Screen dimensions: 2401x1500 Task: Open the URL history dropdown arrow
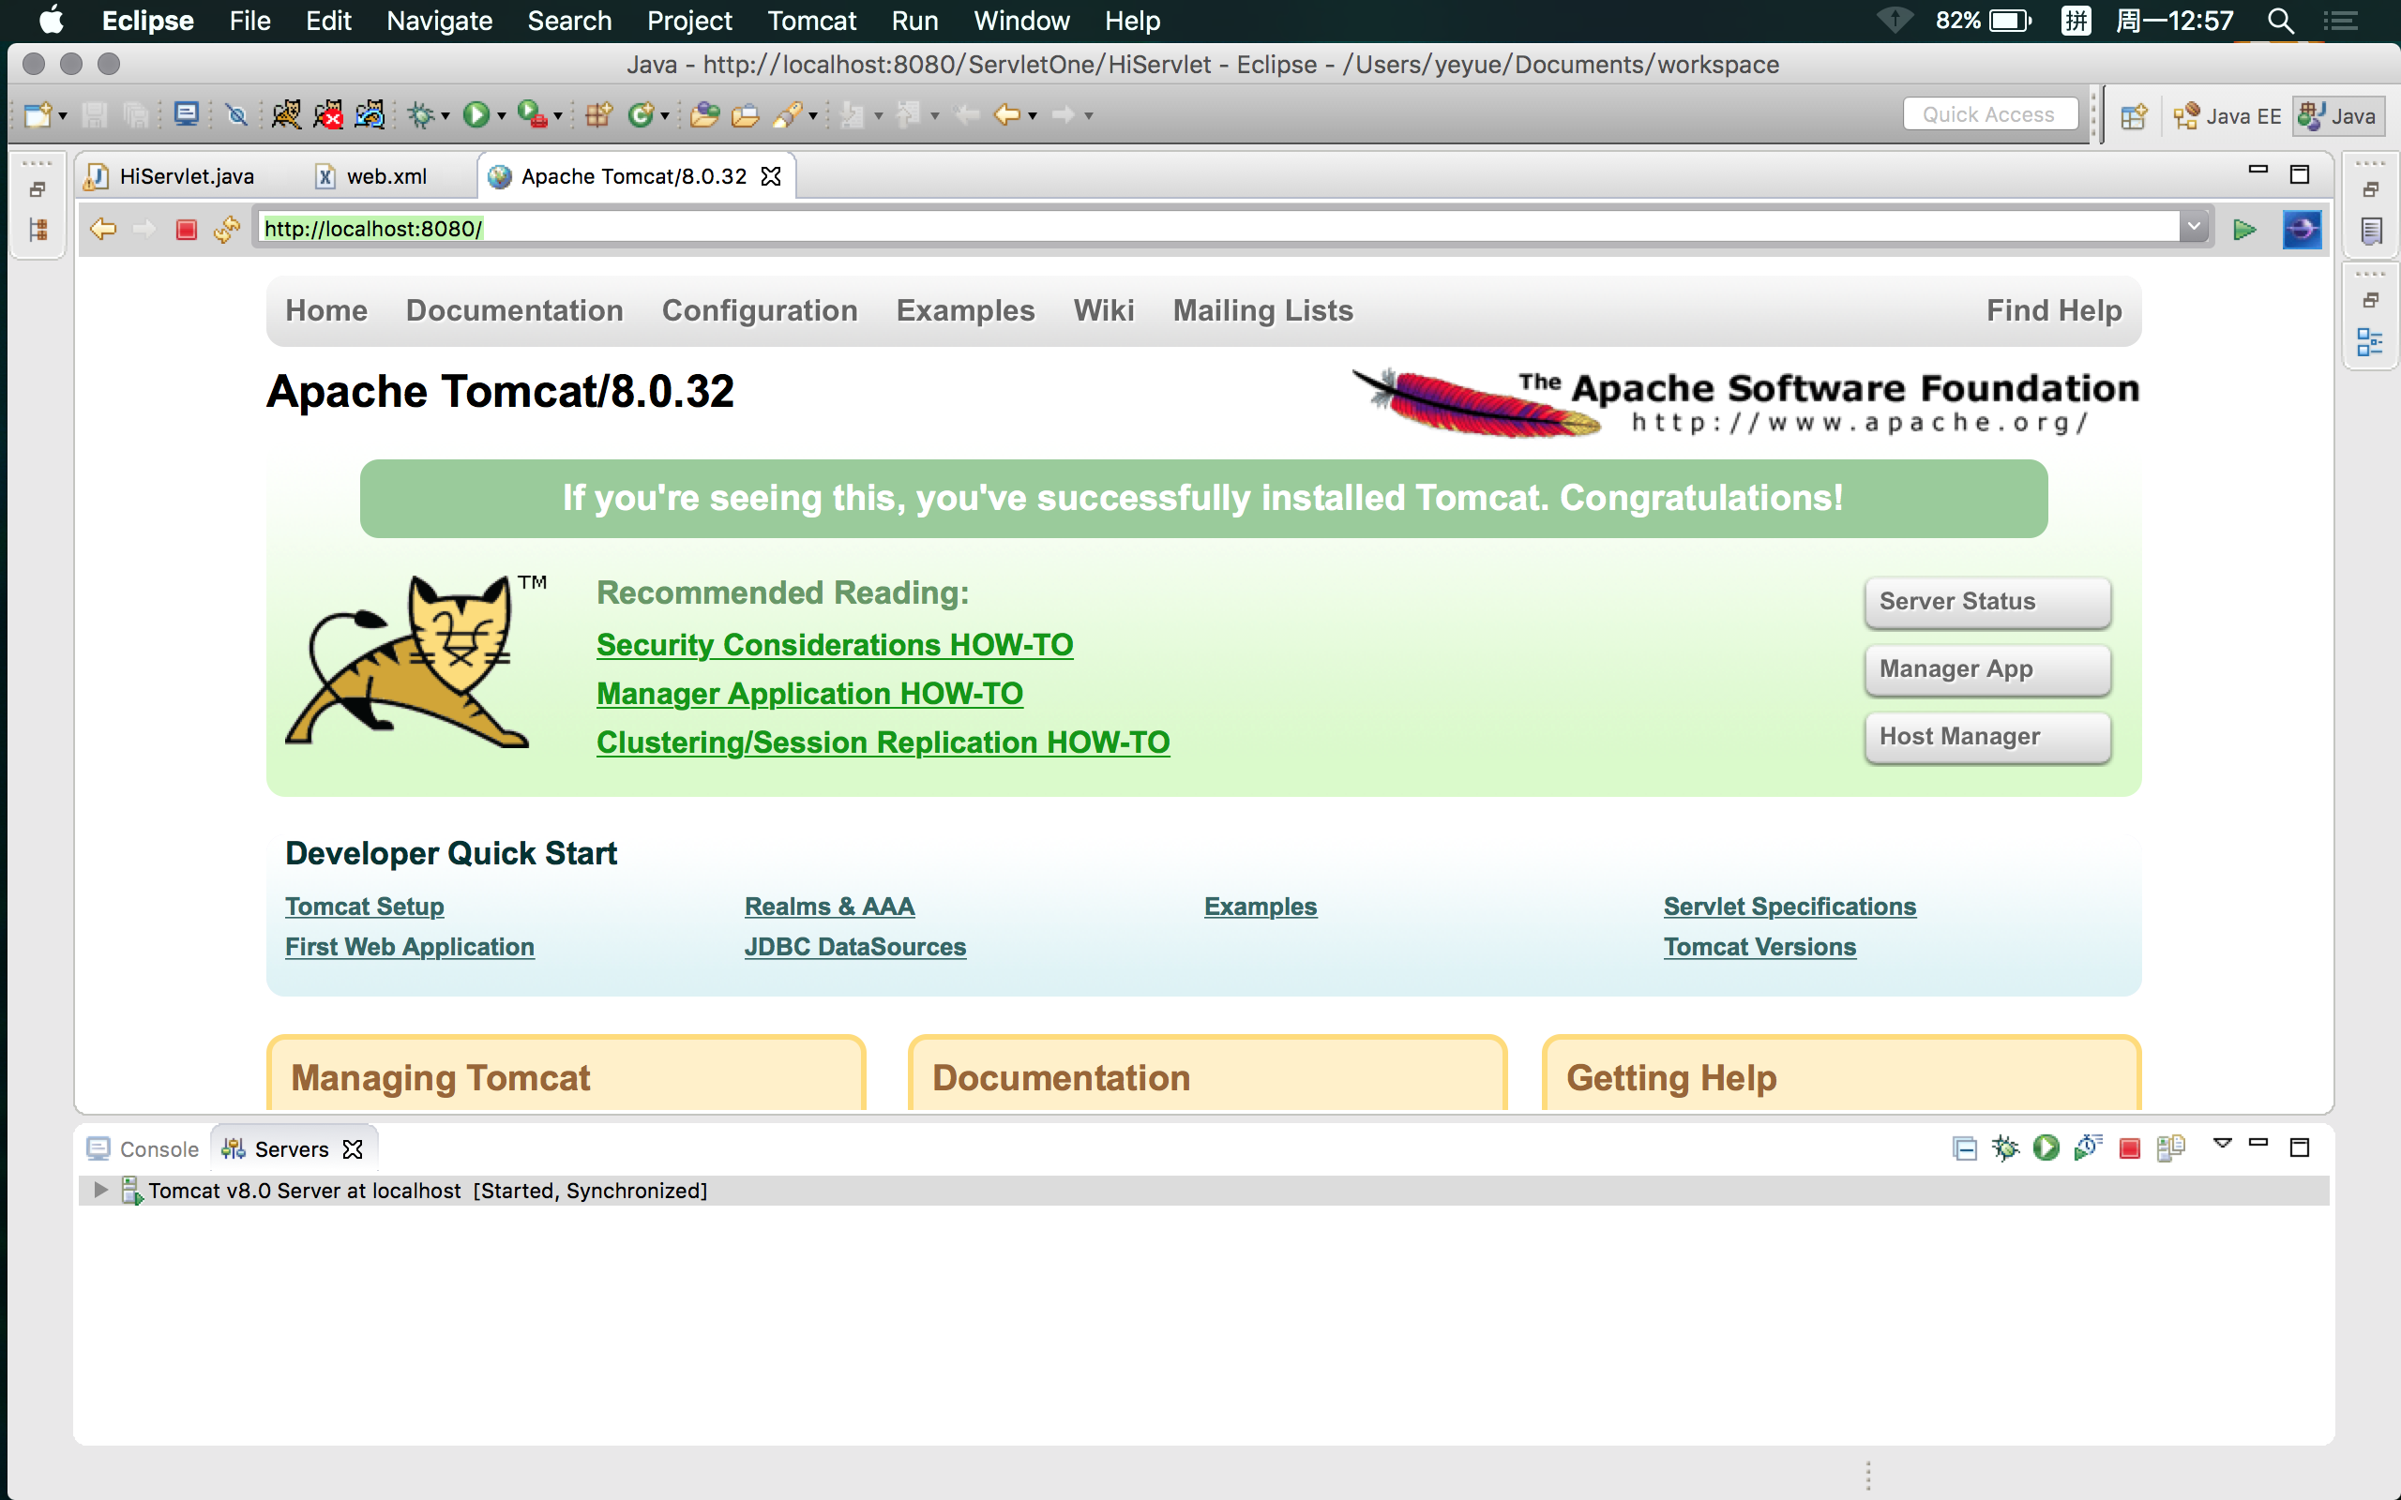pyautogui.click(x=2194, y=228)
